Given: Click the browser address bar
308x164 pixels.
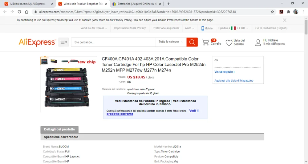Looking at the screenshot, I should tap(153, 12).
